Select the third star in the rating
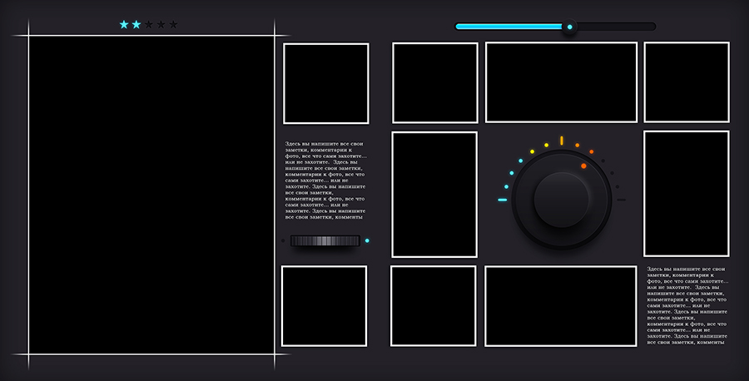Viewport: 749px width, 381px height. pos(149,24)
